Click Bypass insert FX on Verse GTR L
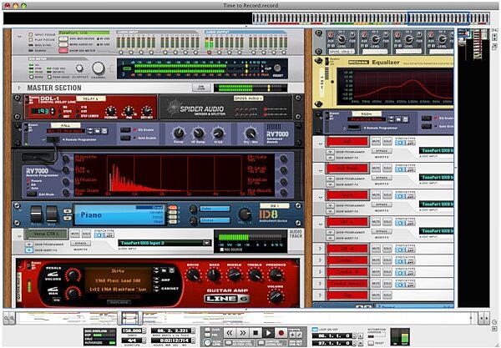Image resolution: width=501 pixels, height=348 pixels. 80,244
